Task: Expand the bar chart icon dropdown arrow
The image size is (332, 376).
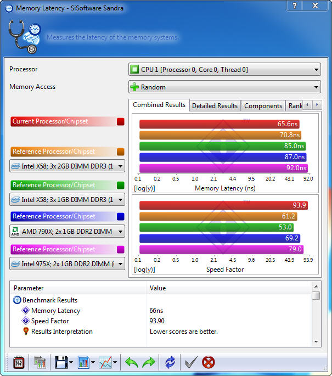Action: point(93,362)
